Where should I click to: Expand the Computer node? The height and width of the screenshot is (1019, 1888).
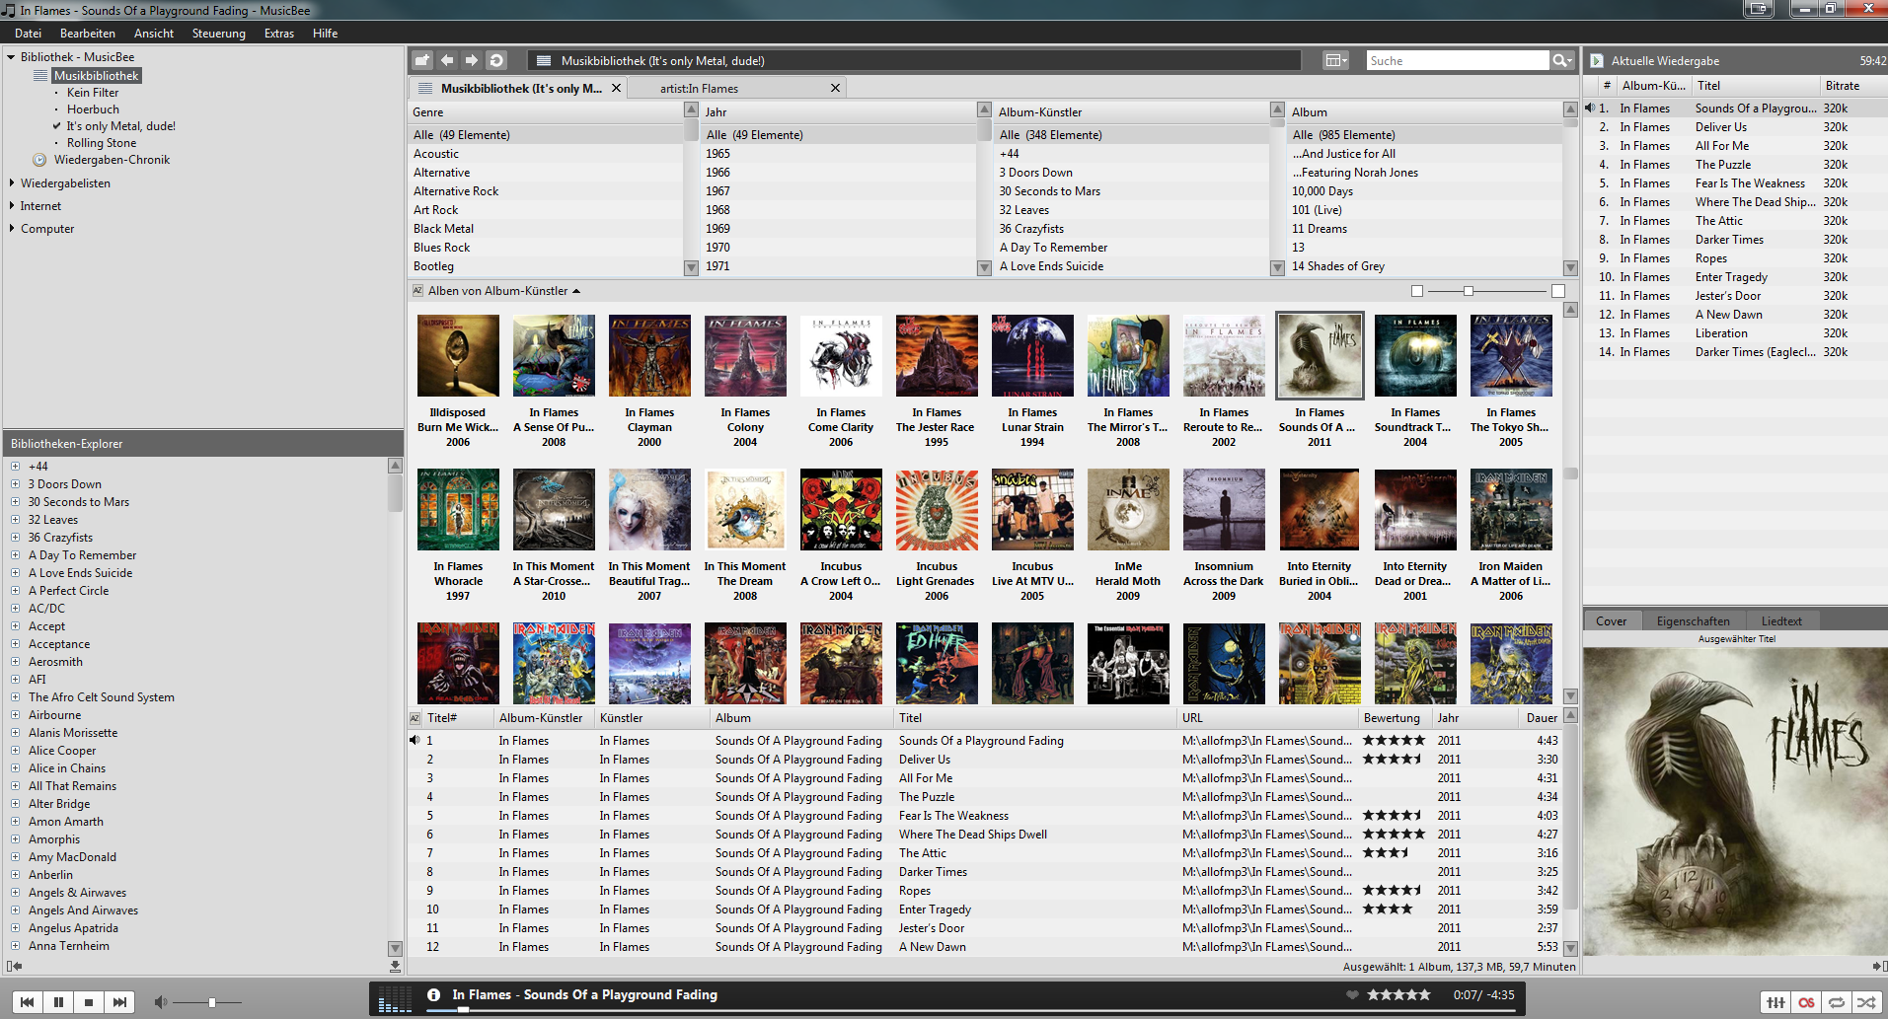point(11,228)
